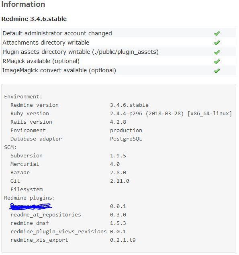Select the Default administrator account changed row
The image size is (239, 255).
coord(118,33)
